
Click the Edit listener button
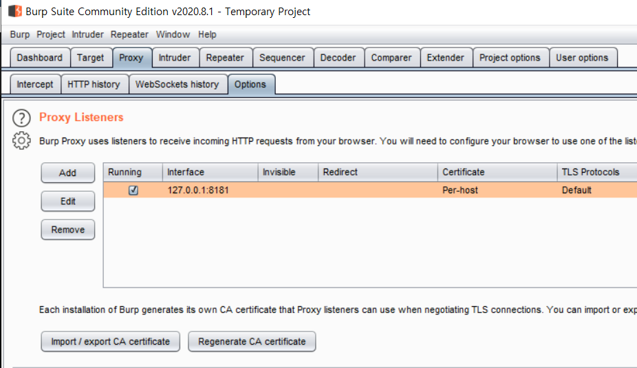68,202
